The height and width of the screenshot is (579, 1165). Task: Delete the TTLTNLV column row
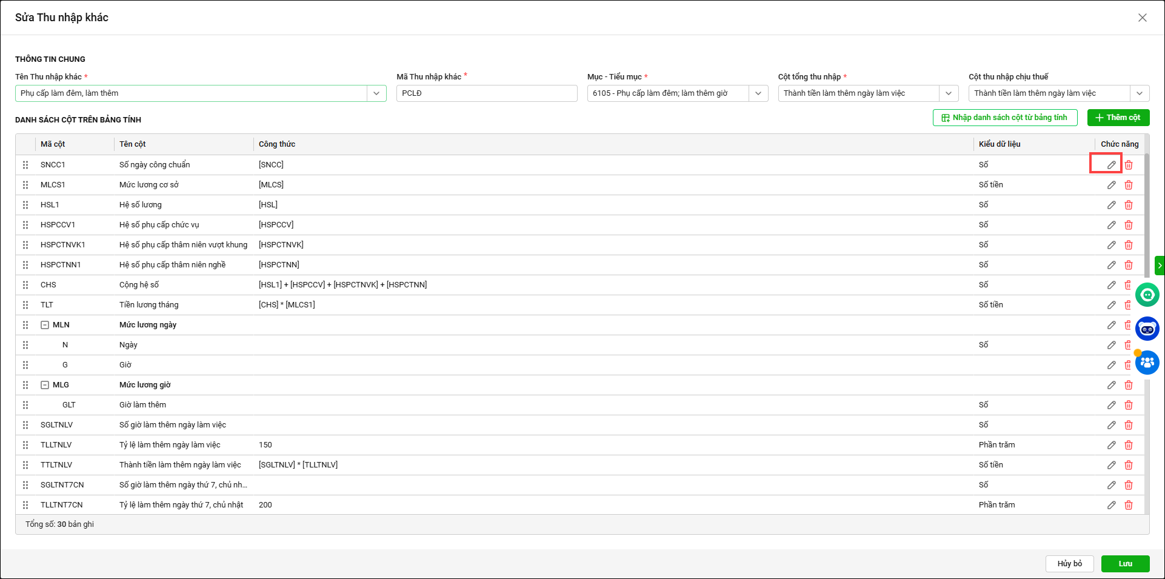tap(1128, 465)
